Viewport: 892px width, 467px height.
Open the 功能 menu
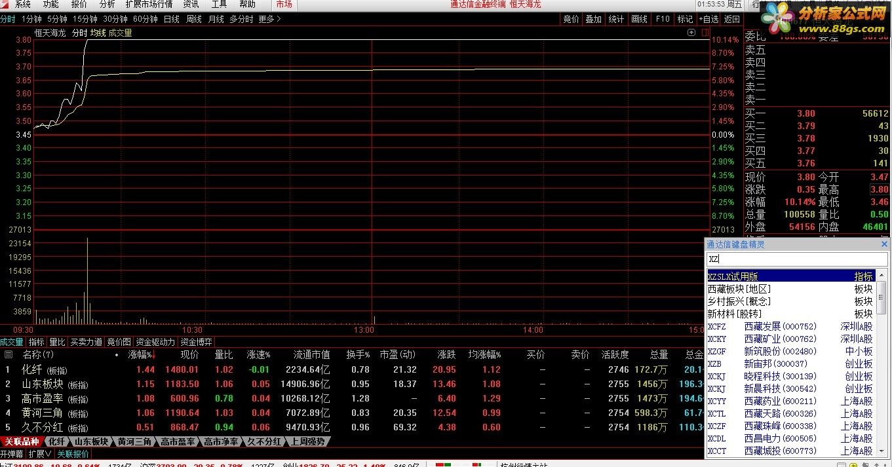point(50,5)
